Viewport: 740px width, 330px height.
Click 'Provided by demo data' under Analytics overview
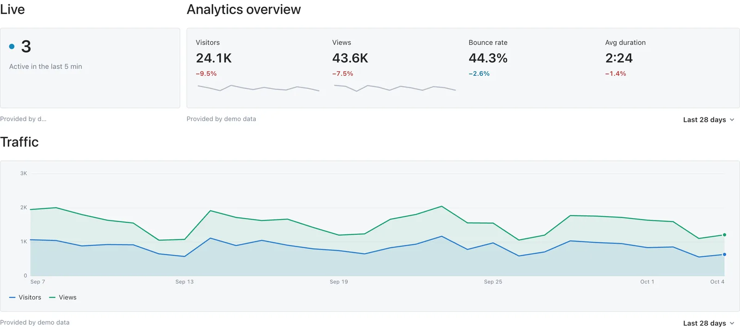pos(221,119)
